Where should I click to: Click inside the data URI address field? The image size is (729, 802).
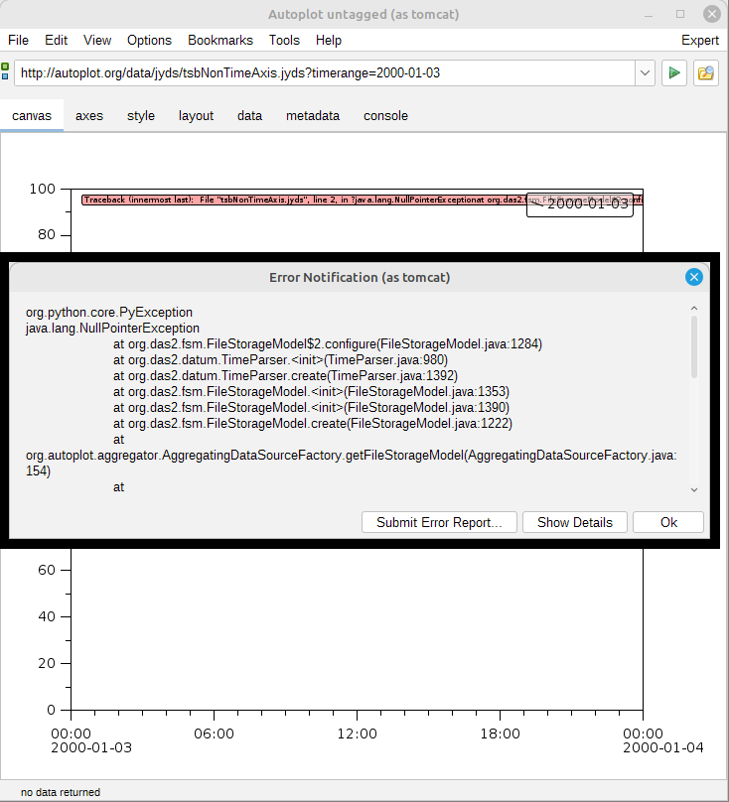(323, 73)
